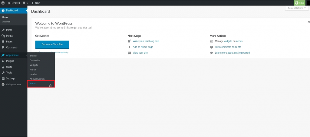Click the plus icon beside Add an About page
This screenshot has width=310, height=137.
pos(130,47)
